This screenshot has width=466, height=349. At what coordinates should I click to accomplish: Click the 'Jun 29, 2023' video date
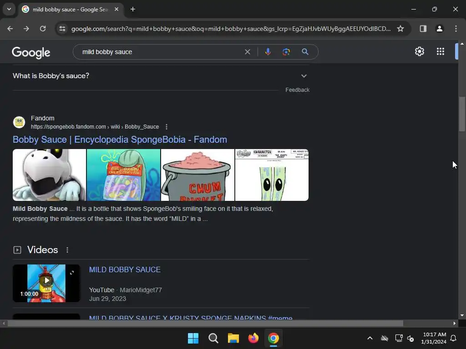[107, 299]
